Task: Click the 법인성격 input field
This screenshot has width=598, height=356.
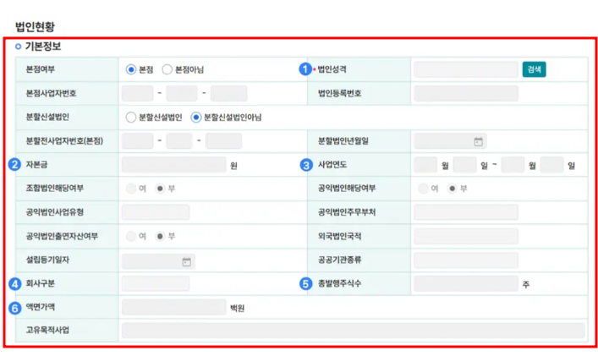Action: tap(466, 69)
